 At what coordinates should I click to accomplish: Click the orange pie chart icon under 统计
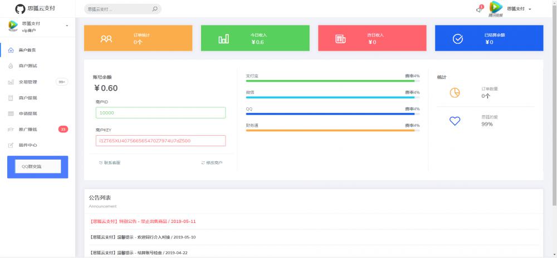[x=455, y=93]
